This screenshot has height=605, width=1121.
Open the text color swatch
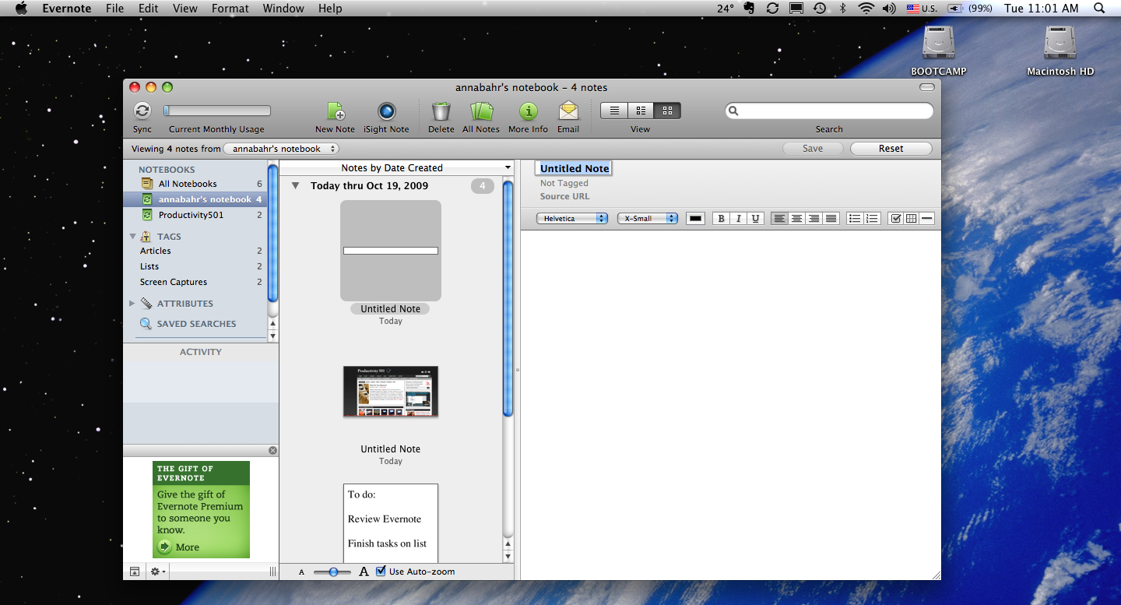point(696,219)
